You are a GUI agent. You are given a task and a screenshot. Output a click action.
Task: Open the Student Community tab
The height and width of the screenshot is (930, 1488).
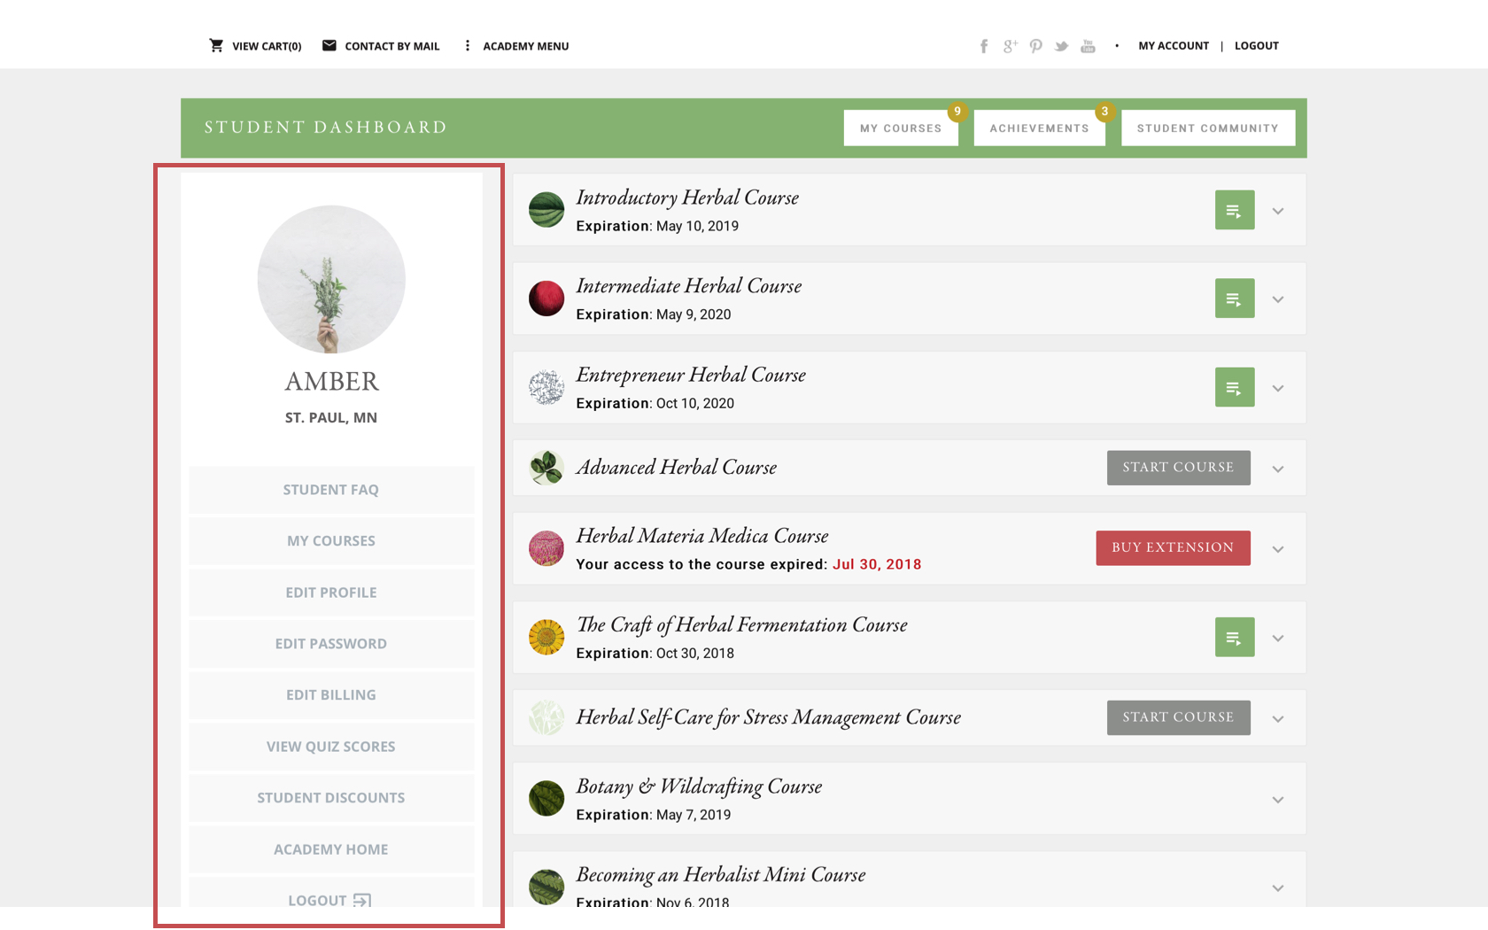point(1208,128)
